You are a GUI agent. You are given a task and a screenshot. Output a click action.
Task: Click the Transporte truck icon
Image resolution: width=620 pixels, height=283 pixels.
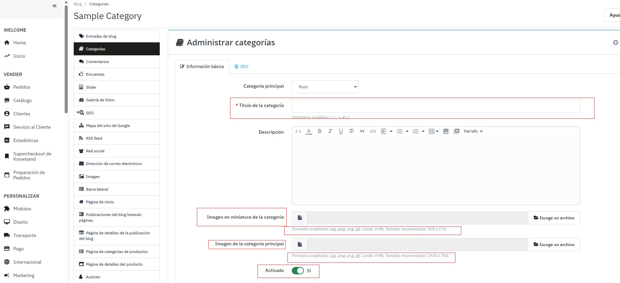click(7, 235)
